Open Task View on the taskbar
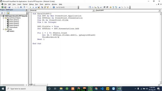162x91 pixels. click(x=55, y=89)
